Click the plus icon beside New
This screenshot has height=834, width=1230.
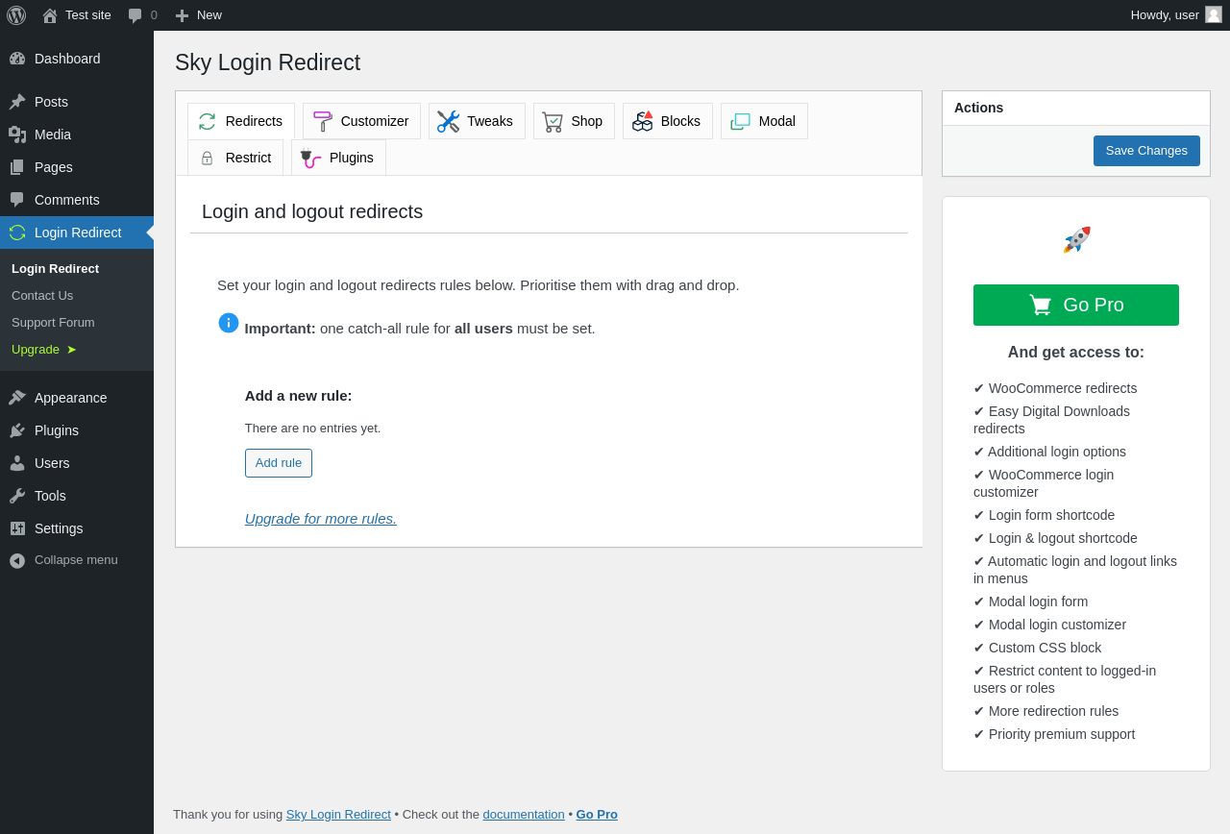point(182,15)
